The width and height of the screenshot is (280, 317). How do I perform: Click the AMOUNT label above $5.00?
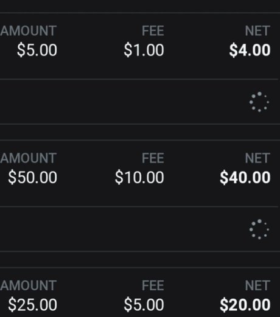[28, 31]
